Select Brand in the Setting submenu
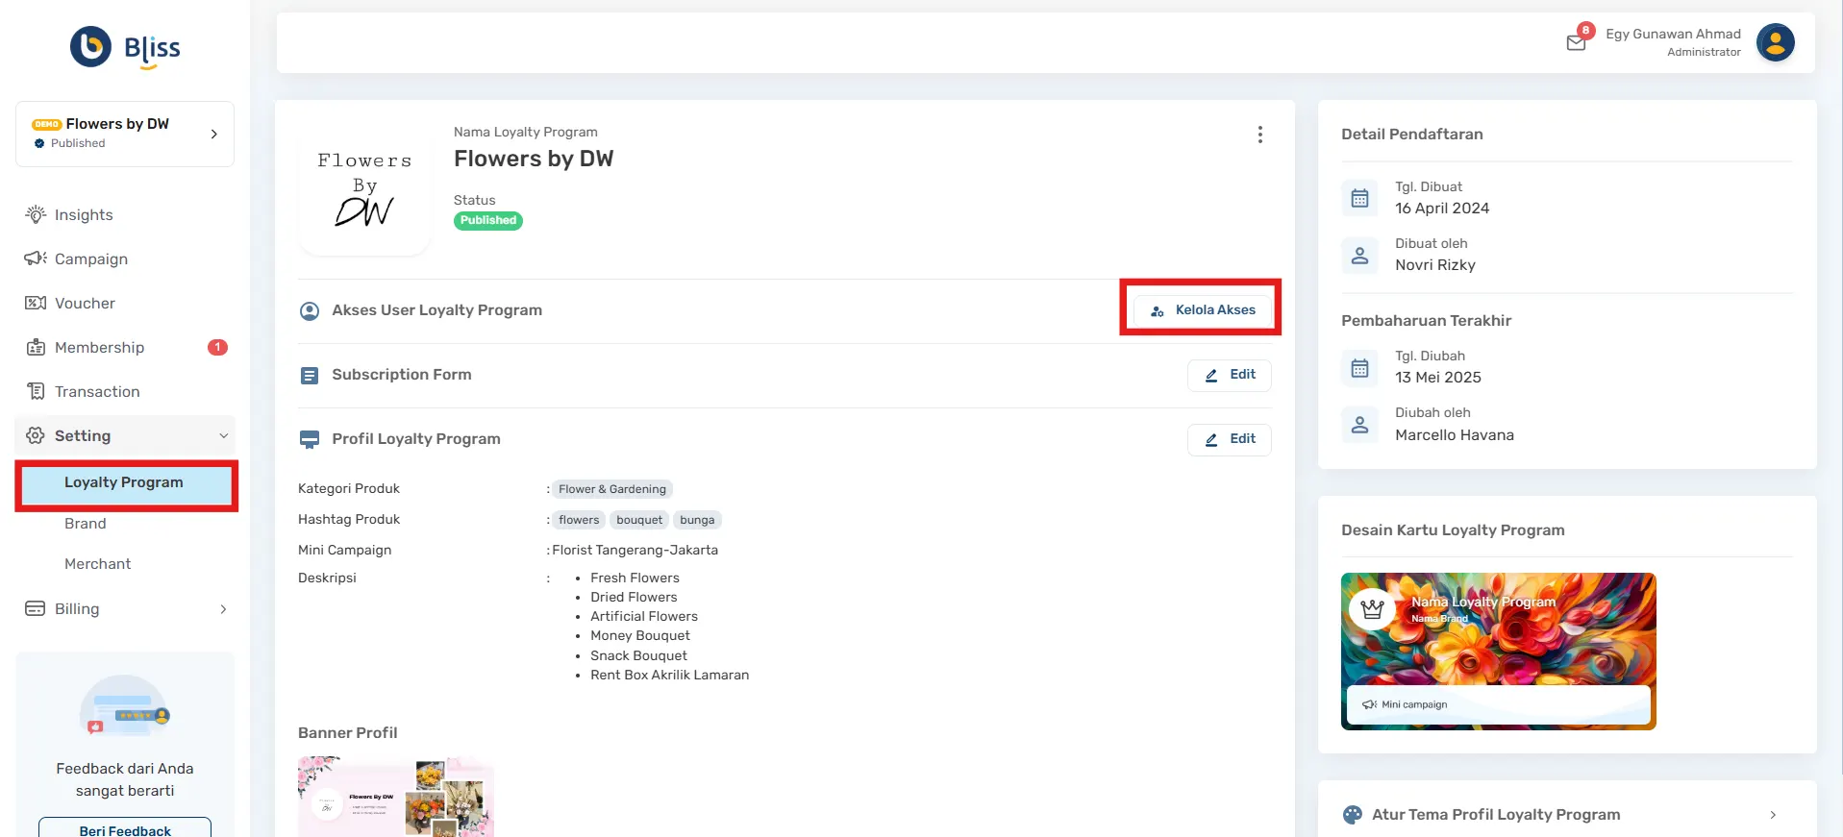1843x837 pixels. [86, 524]
